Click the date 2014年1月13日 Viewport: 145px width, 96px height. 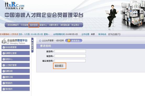coord(37,34)
